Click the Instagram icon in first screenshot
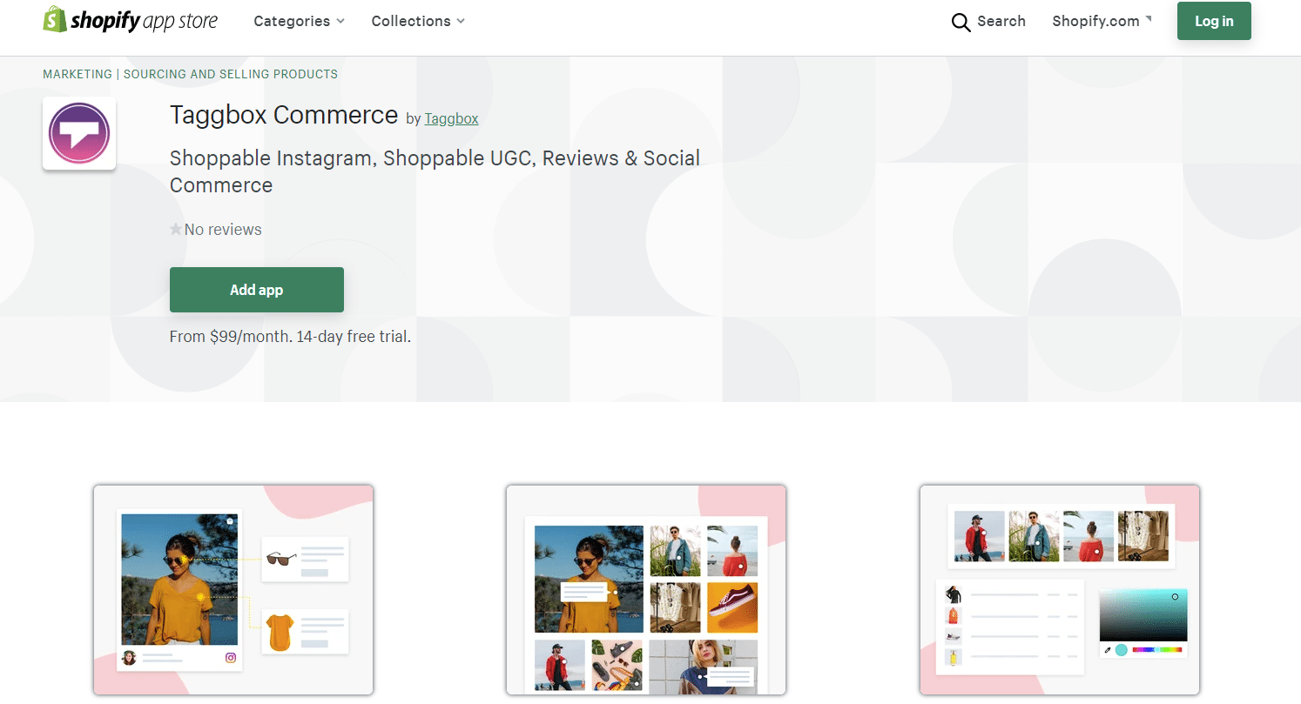The width and height of the screenshot is (1301, 704). click(x=231, y=658)
